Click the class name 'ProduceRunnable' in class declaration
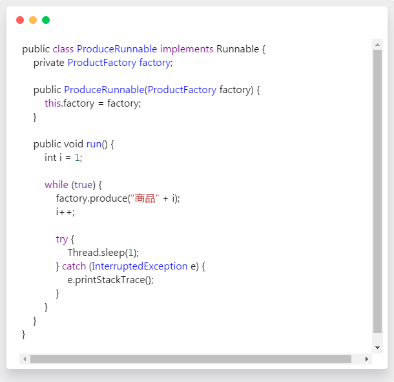 [117, 49]
